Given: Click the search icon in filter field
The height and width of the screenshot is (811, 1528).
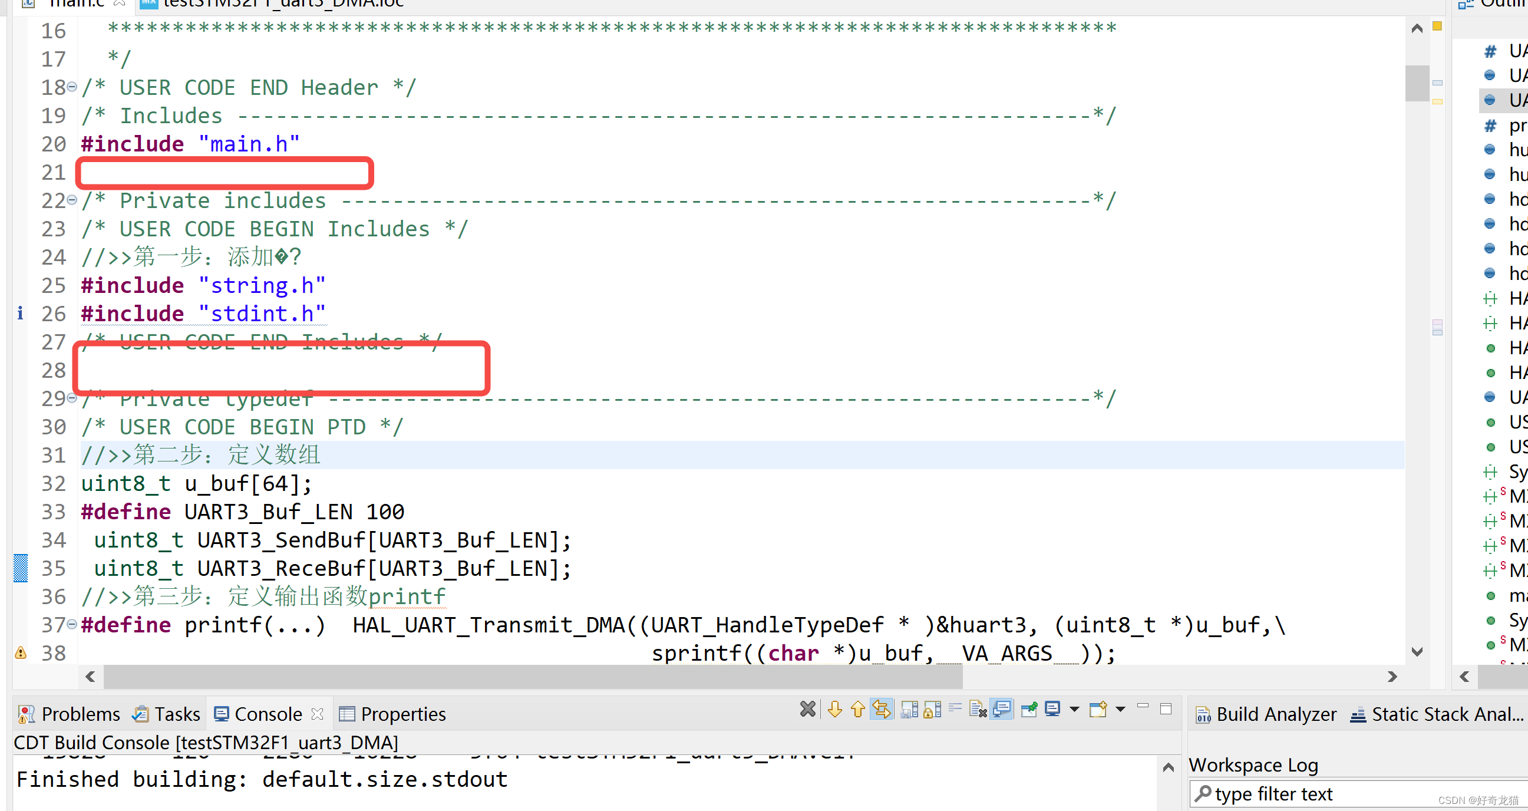Looking at the screenshot, I should [x=1204, y=794].
